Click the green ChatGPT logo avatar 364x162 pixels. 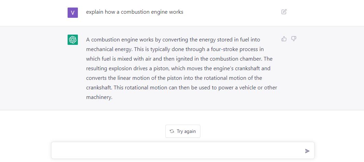click(x=73, y=40)
